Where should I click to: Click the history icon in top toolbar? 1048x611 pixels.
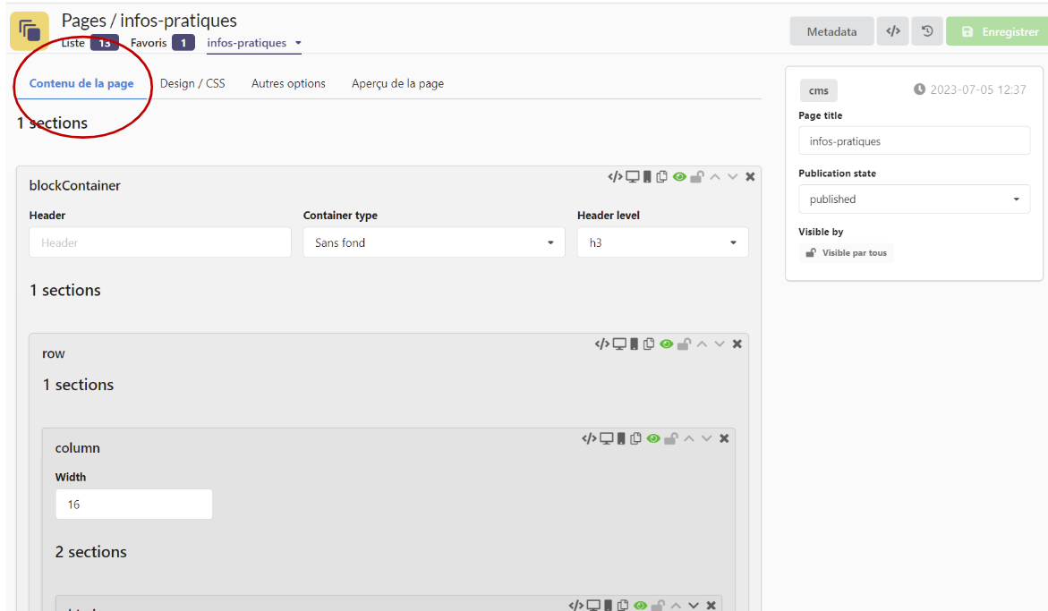[927, 31]
